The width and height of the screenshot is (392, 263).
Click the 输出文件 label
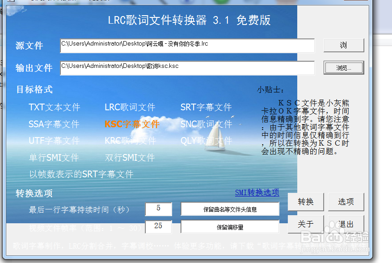coord(34,68)
